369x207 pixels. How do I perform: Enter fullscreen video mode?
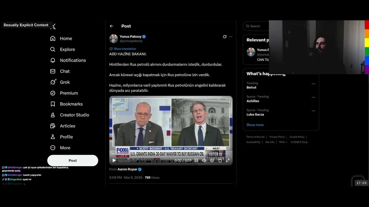[x=227, y=160]
